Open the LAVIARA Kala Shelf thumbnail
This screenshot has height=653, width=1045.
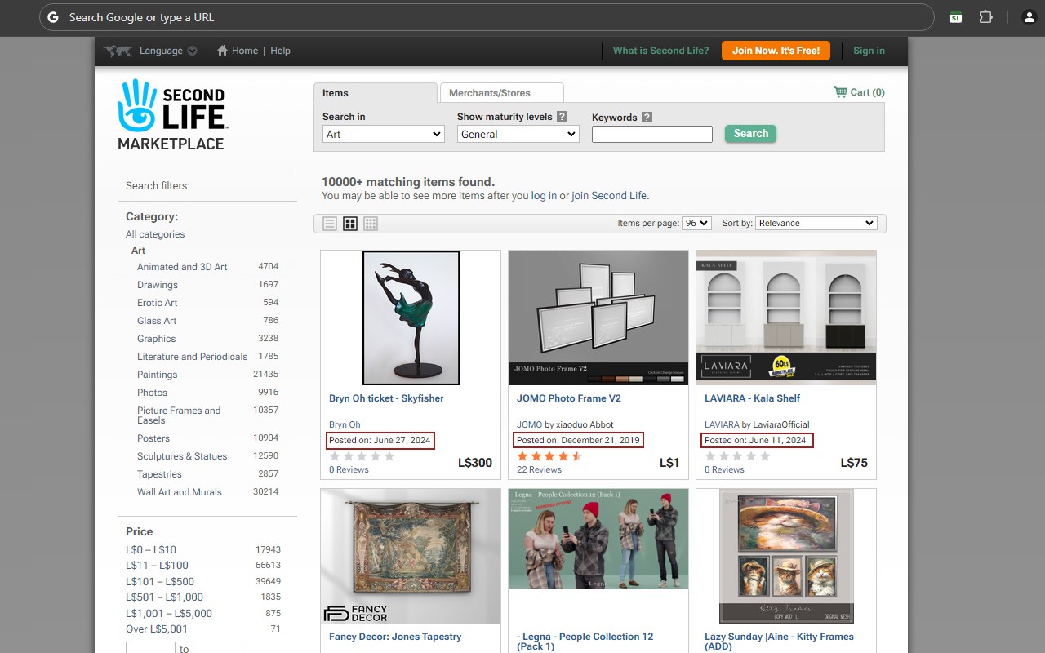point(786,318)
